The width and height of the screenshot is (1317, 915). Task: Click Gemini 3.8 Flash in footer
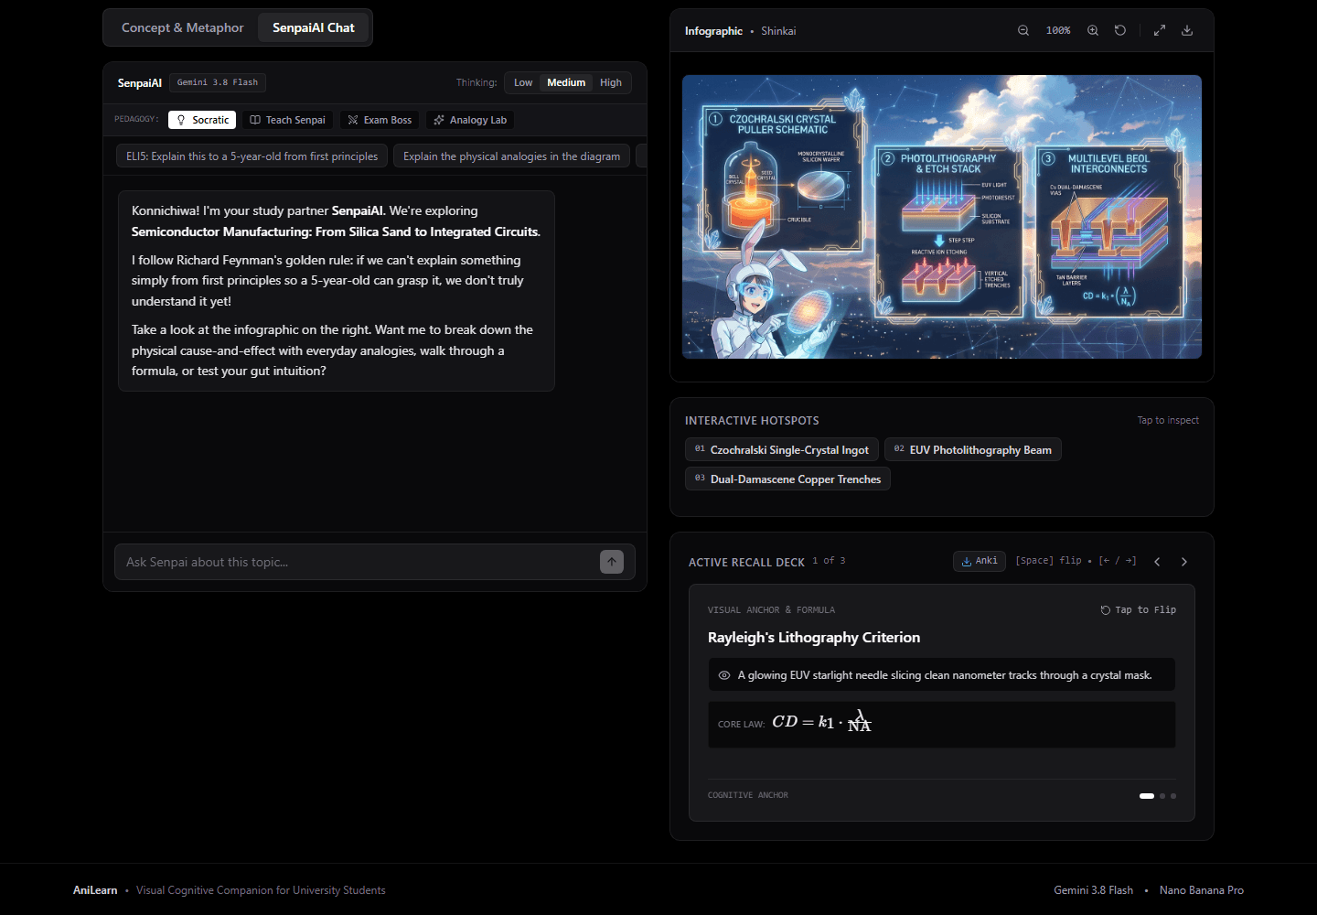pos(1093,890)
